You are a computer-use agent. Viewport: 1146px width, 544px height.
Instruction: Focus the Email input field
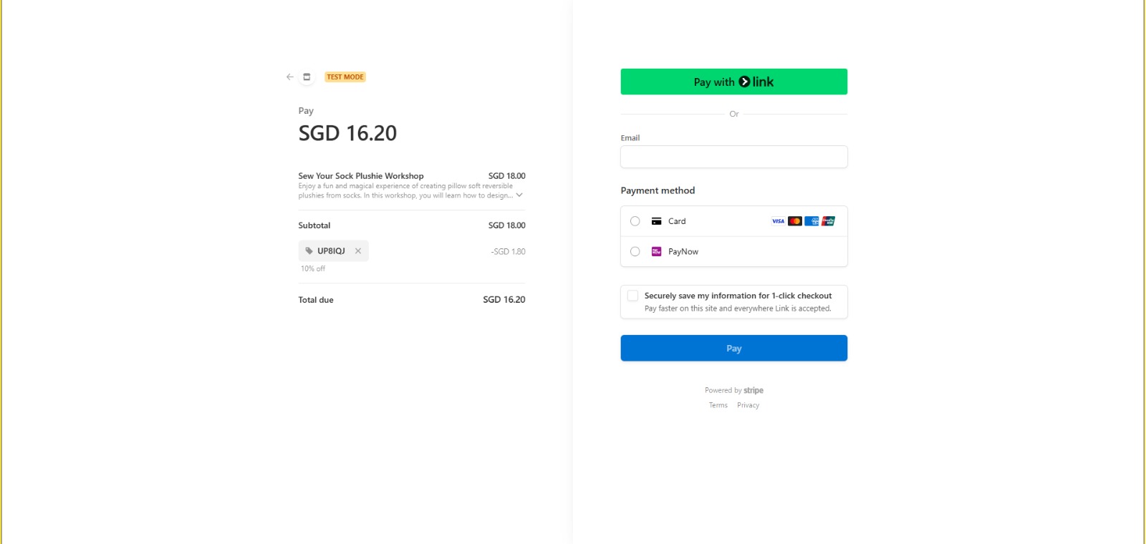click(733, 157)
